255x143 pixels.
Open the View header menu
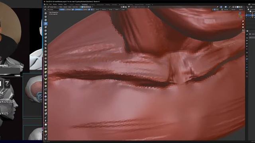pos(61,7)
